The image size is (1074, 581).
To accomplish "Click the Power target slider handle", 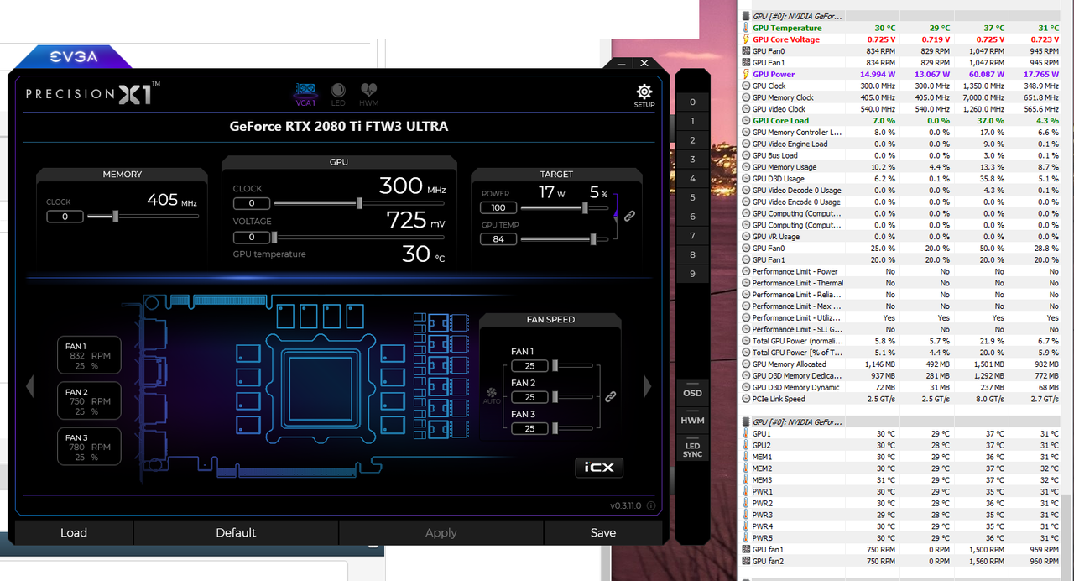I will point(585,207).
